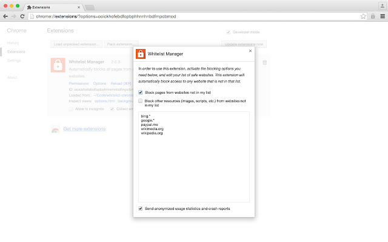Select Extensions in Chrome sidebar

click(x=16, y=51)
